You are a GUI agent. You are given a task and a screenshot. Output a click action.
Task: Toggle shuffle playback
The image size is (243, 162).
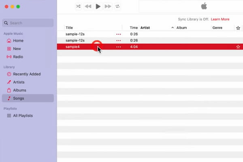pos(78,6)
